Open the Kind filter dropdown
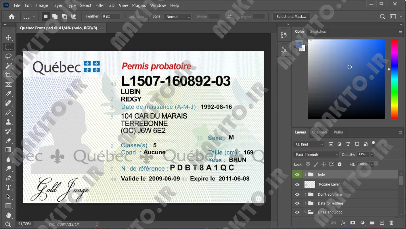This screenshot has height=229, width=406. [309, 144]
